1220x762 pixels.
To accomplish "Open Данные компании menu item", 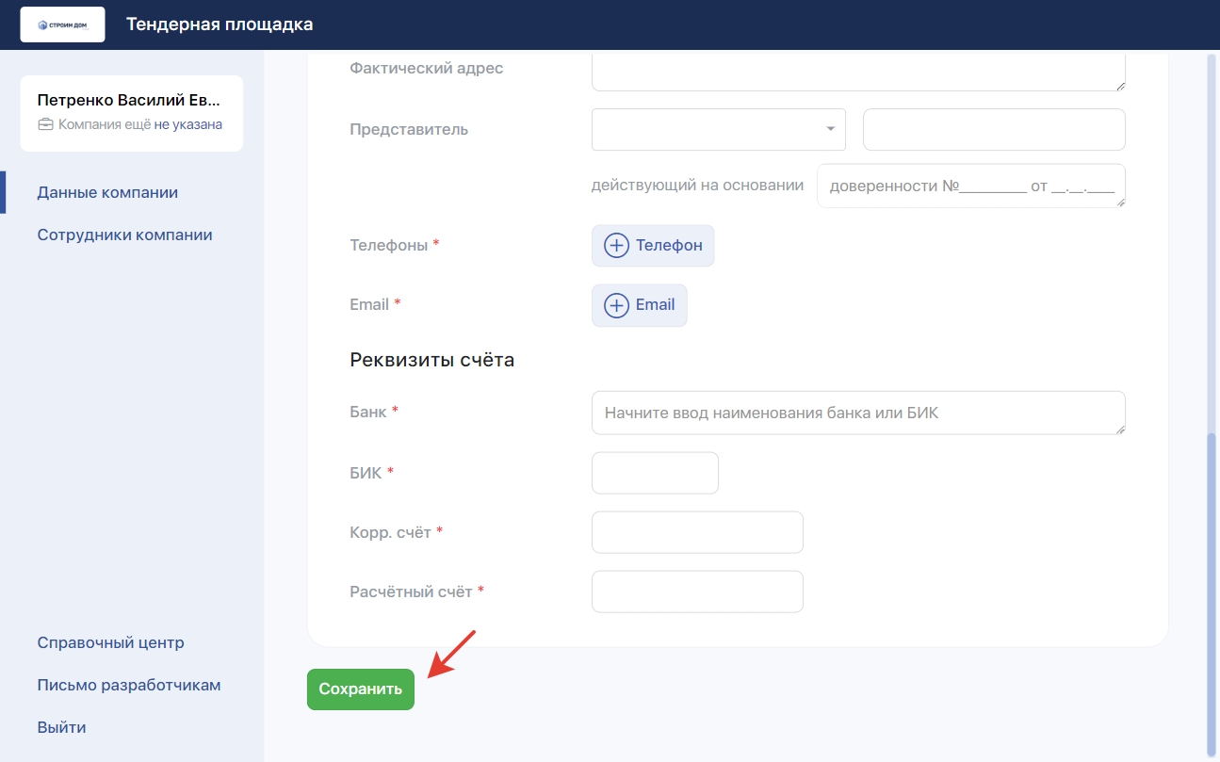I will pos(107,192).
